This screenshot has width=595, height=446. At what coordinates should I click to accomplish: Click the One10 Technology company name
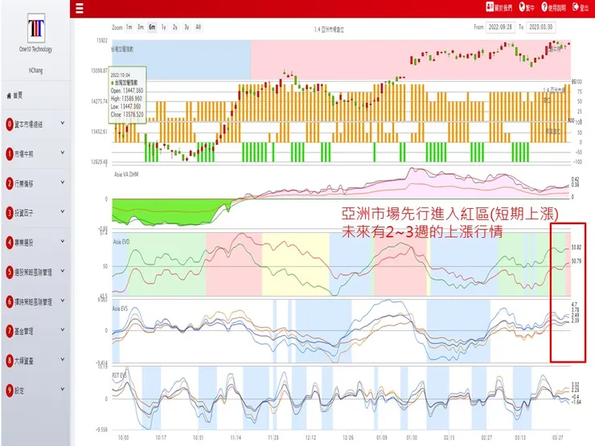[x=35, y=49]
